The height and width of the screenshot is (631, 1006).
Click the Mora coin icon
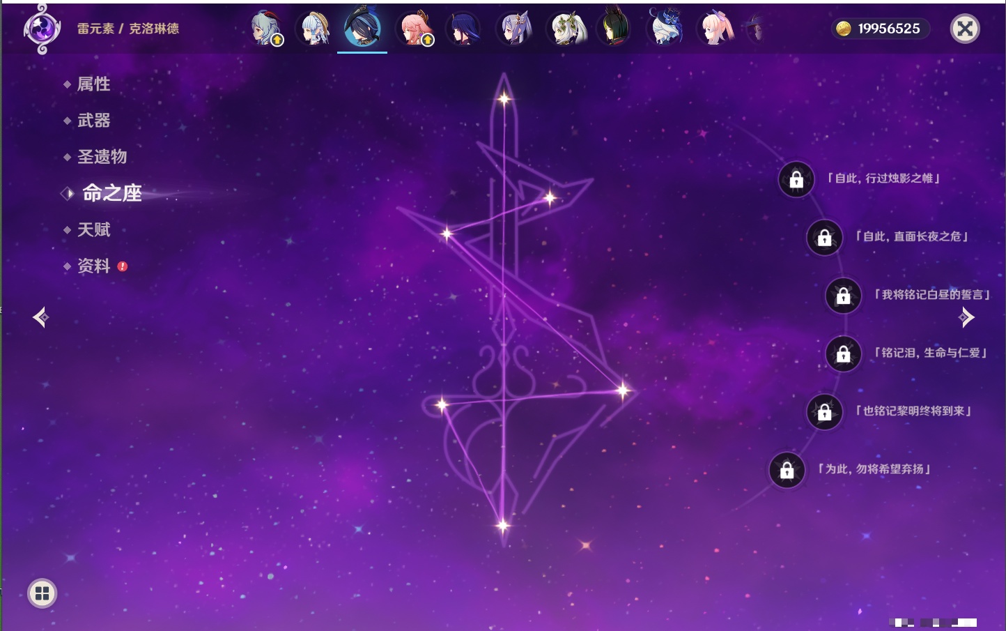844,29
